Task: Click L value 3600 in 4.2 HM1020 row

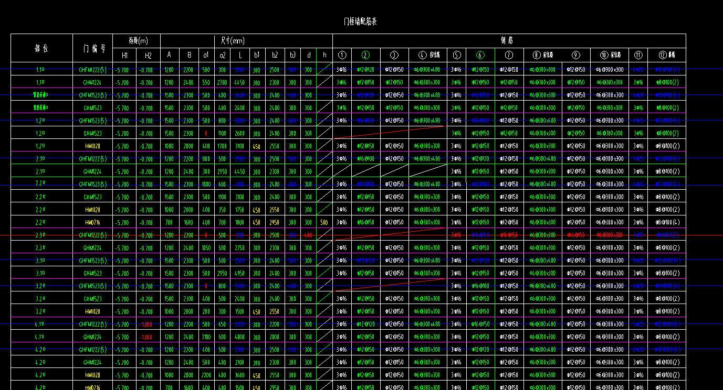Action: coord(239,375)
